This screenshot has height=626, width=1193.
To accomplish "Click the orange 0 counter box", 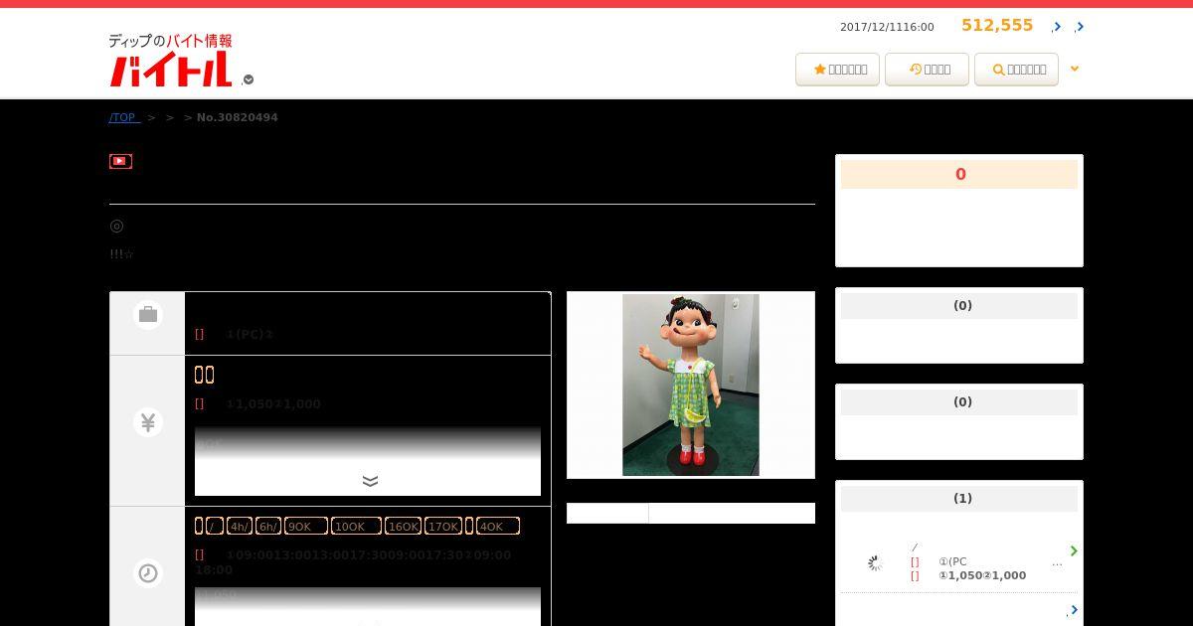I will click(x=959, y=174).
